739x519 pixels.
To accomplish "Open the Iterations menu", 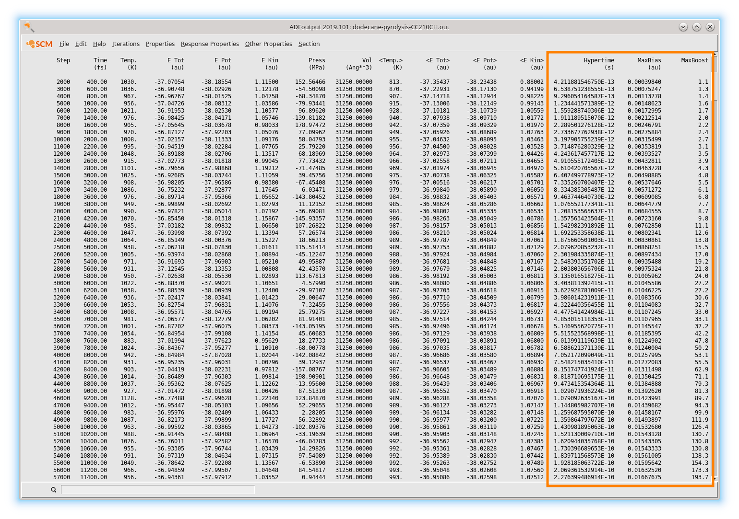I will tap(125, 44).
